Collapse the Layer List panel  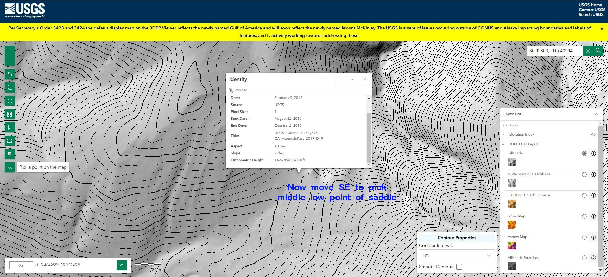click(597, 114)
